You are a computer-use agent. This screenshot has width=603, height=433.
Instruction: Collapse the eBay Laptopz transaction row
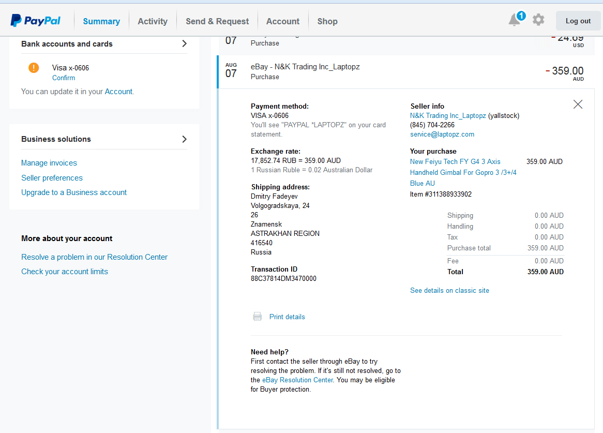pyautogui.click(x=305, y=71)
